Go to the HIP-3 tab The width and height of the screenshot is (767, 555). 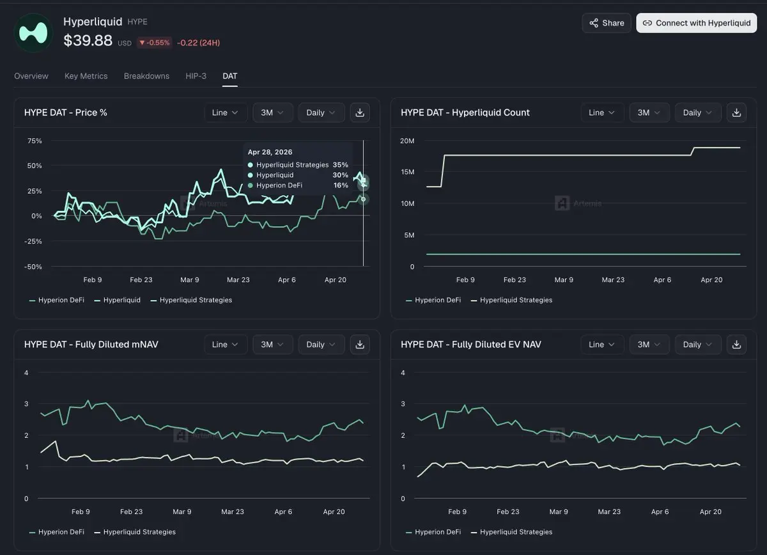[196, 76]
